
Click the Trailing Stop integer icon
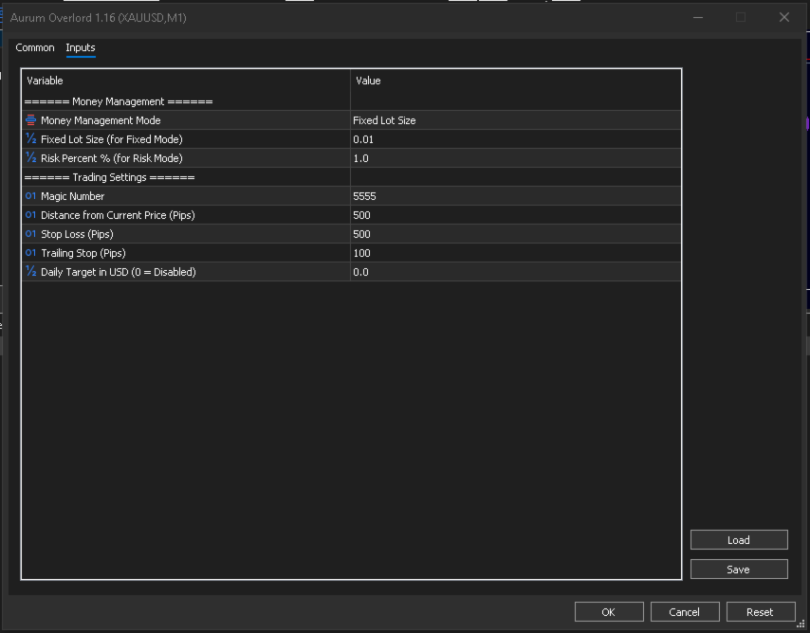pos(30,252)
